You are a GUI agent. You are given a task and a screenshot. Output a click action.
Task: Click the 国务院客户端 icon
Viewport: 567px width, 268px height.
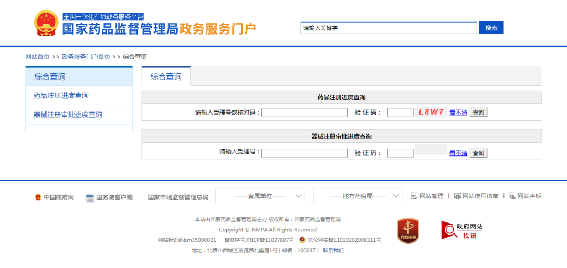tap(90, 197)
